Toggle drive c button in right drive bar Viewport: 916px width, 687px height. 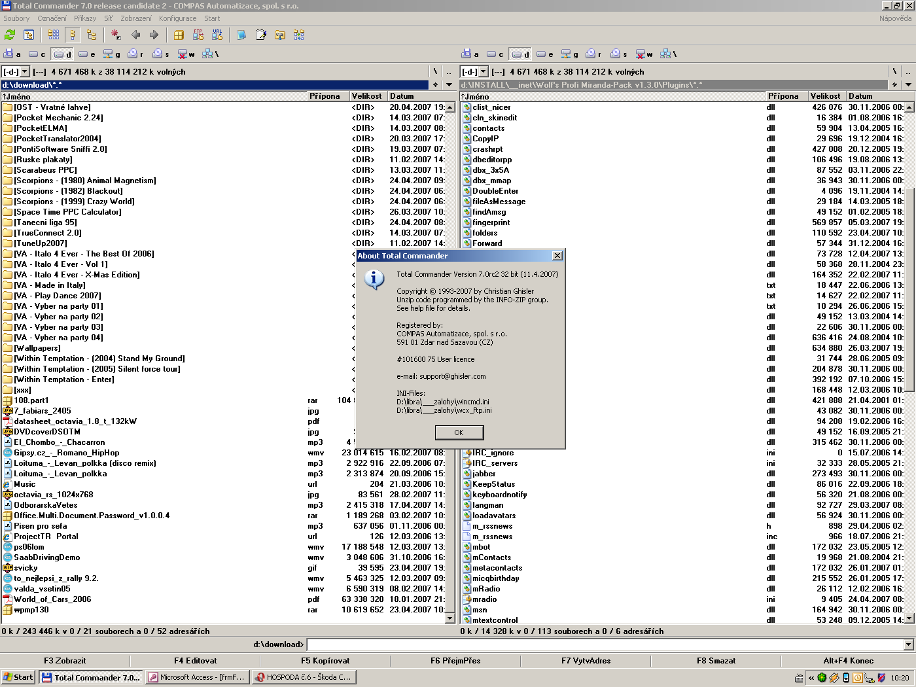pos(495,54)
